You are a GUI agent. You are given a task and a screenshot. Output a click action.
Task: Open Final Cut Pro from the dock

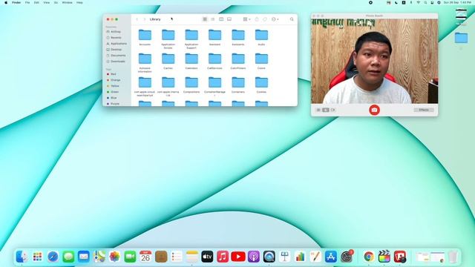pos(384,257)
